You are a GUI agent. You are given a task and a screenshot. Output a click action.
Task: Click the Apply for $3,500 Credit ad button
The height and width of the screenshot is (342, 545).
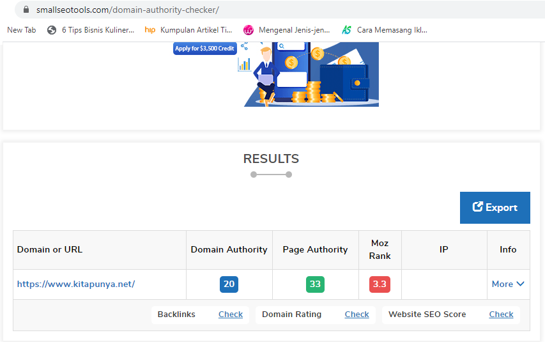click(x=204, y=49)
